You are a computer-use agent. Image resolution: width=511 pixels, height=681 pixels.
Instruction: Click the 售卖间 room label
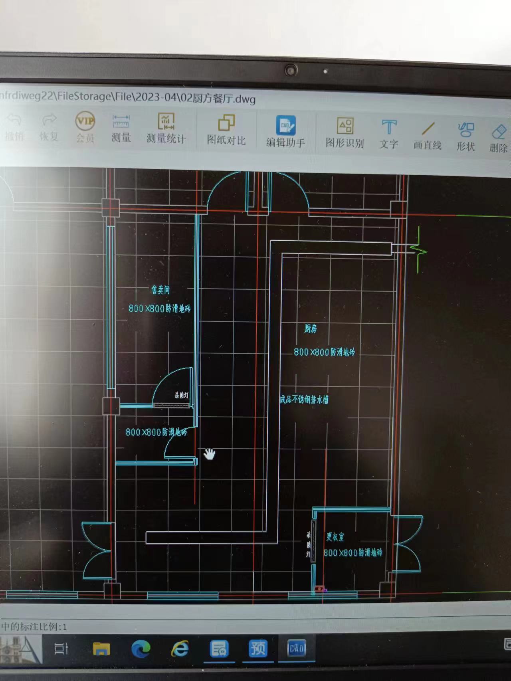pos(160,290)
